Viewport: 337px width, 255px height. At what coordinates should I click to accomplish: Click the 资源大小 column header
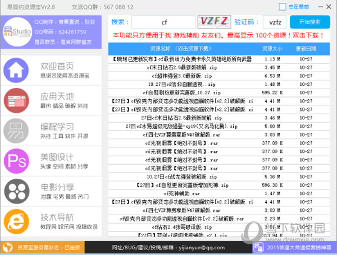point(272,49)
